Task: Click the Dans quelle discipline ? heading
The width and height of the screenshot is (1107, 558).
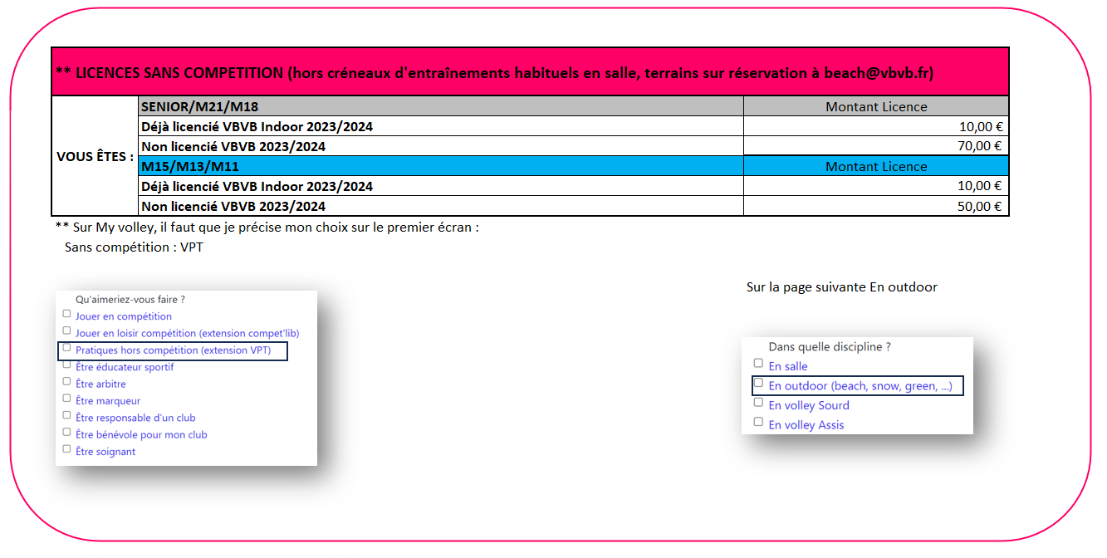Action: tap(830, 347)
